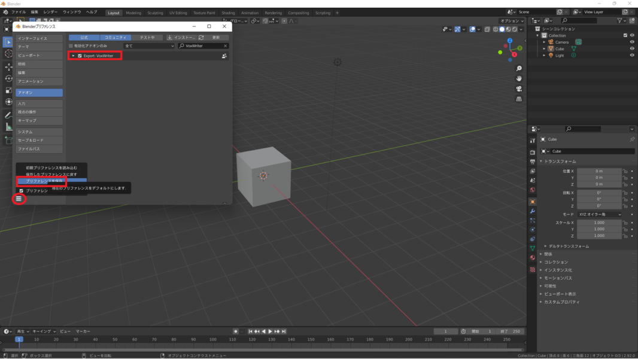This screenshot has width=638, height=359.
Task: Select the Scale tool in the viewport toolbar
Action: coord(8,90)
